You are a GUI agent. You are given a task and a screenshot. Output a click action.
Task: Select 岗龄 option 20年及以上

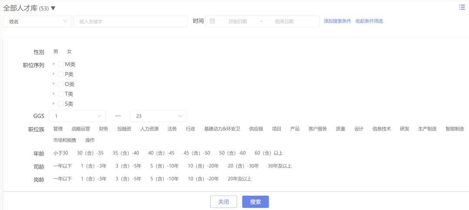(x=240, y=179)
